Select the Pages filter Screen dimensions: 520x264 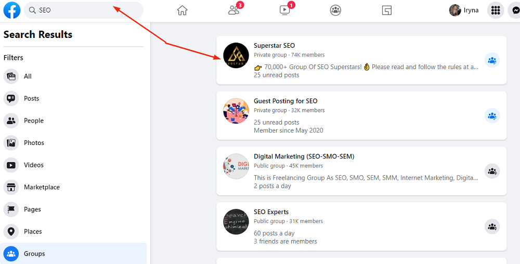point(73,209)
